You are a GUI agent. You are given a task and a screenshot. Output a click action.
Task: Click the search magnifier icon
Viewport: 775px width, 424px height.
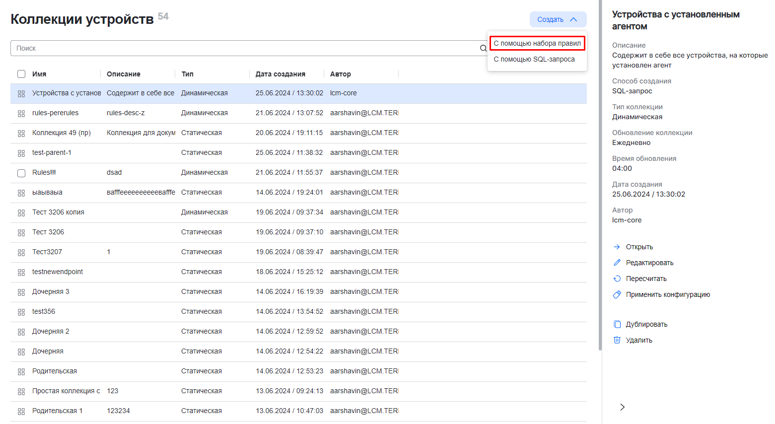click(x=483, y=48)
